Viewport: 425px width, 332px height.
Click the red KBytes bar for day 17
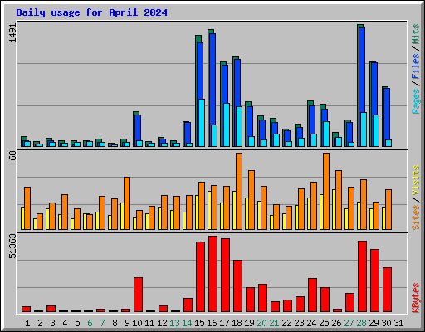pyautogui.click(x=226, y=276)
